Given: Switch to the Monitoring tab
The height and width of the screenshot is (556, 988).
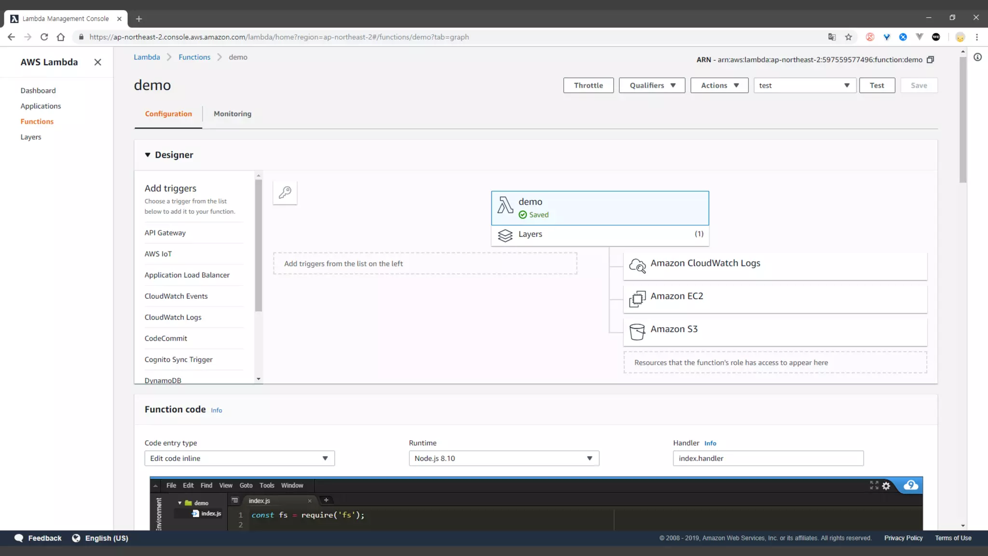Looking at the screenshot, I should point(233,114).
